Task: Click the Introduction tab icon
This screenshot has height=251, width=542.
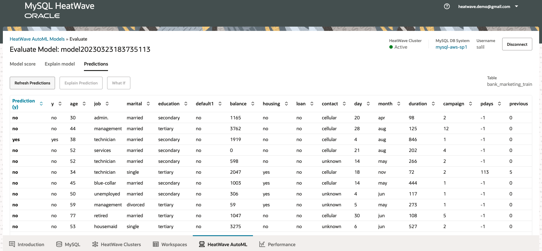Action: [x=12, y=244]
